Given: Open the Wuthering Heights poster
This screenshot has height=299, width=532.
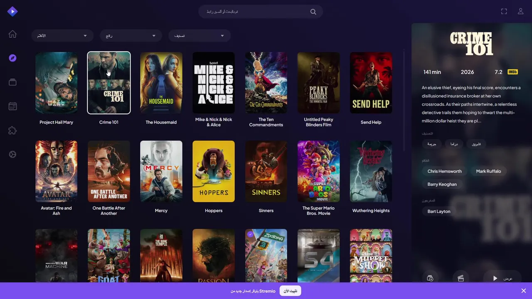Looking at the screenshot, I should pyautogui.click(x=371, y=171).
